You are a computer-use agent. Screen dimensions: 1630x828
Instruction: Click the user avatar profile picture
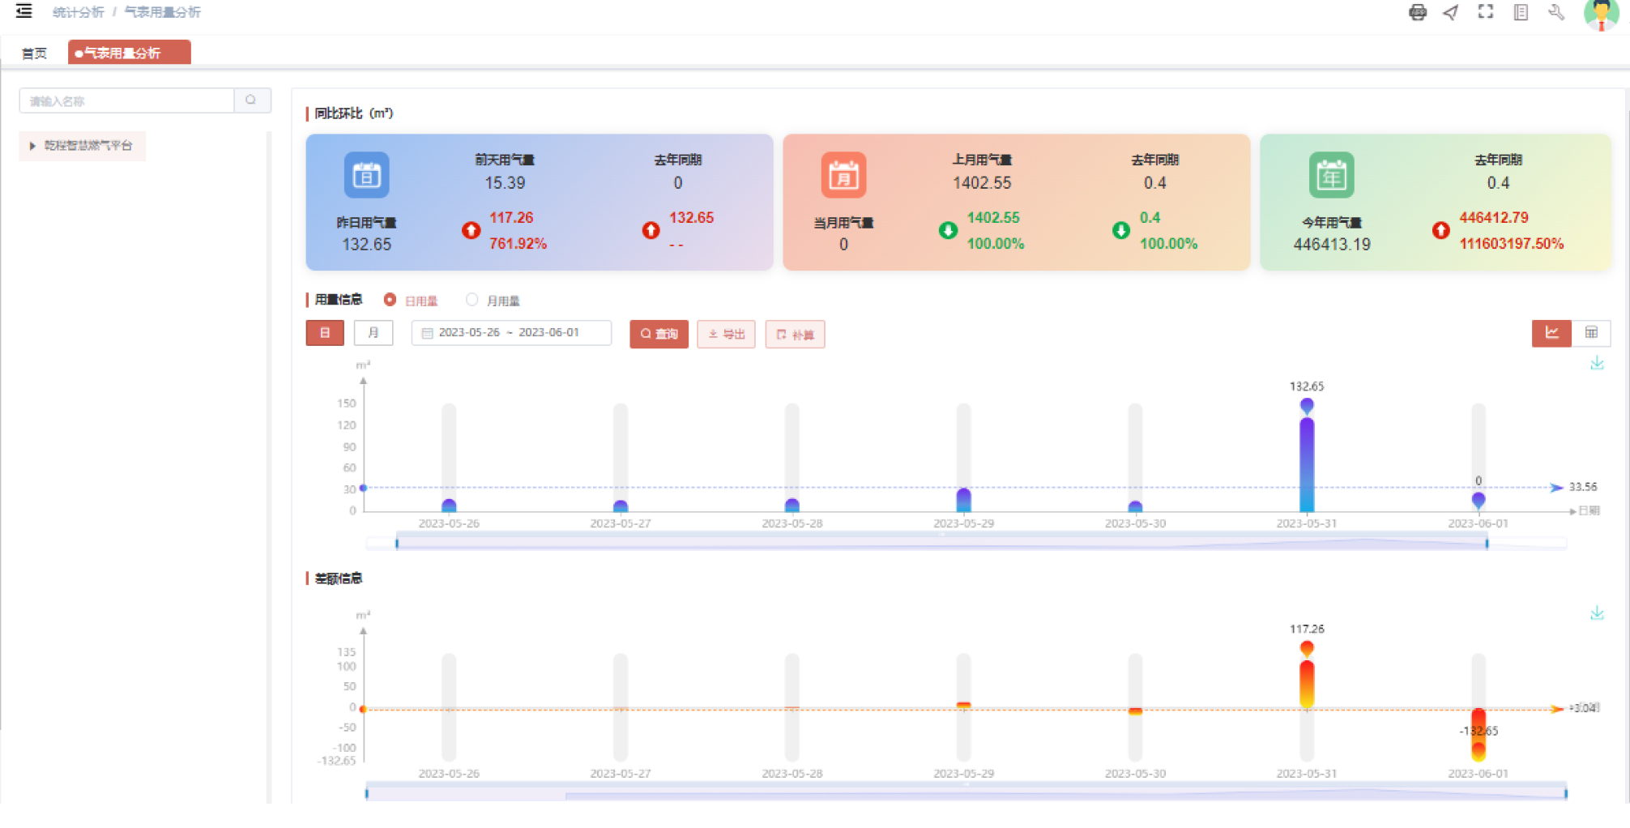(1600, 14)
